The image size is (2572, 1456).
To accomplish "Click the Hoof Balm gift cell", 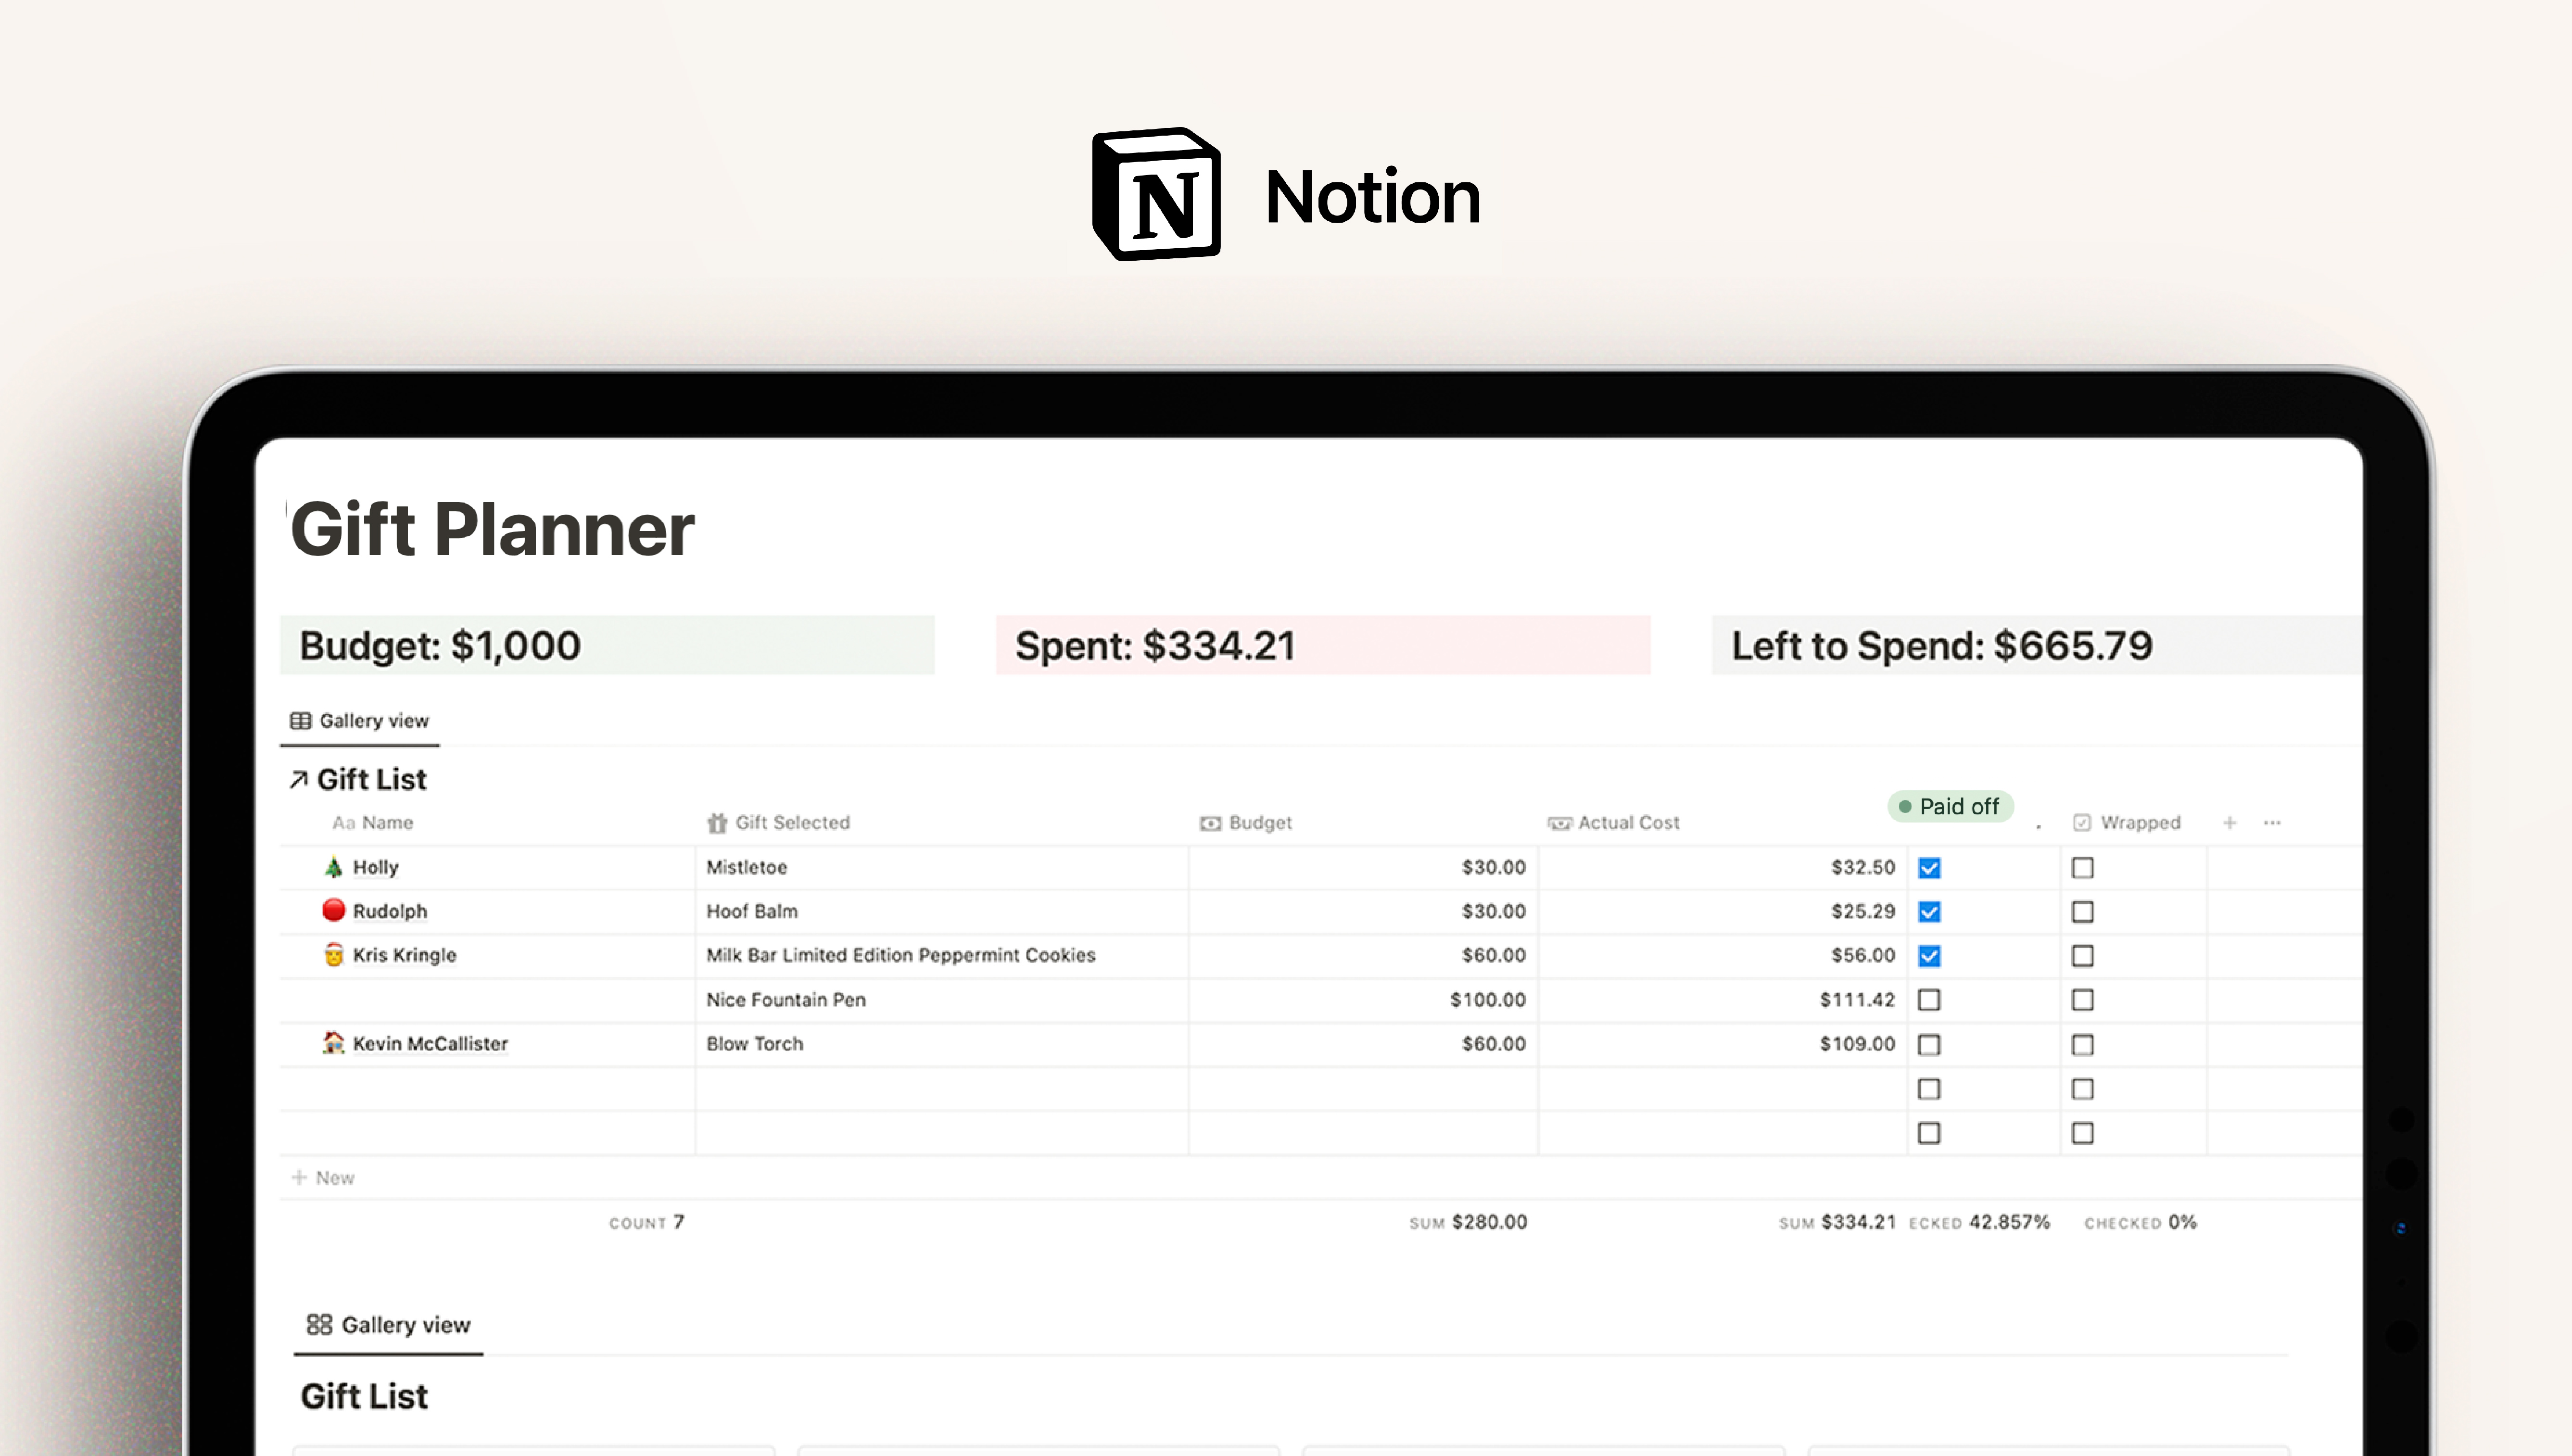I will [x=752, y=911].
